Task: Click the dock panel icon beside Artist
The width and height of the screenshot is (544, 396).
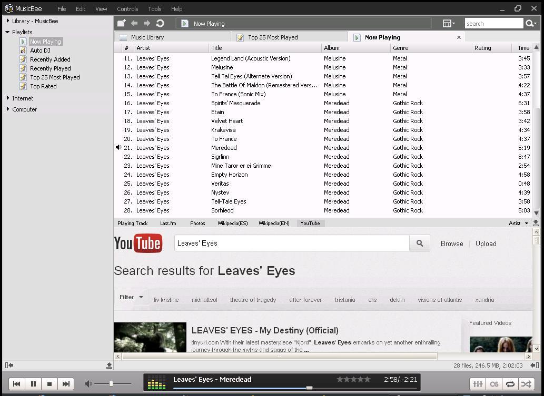Action: pyautogui.click(x=536, y=223)
